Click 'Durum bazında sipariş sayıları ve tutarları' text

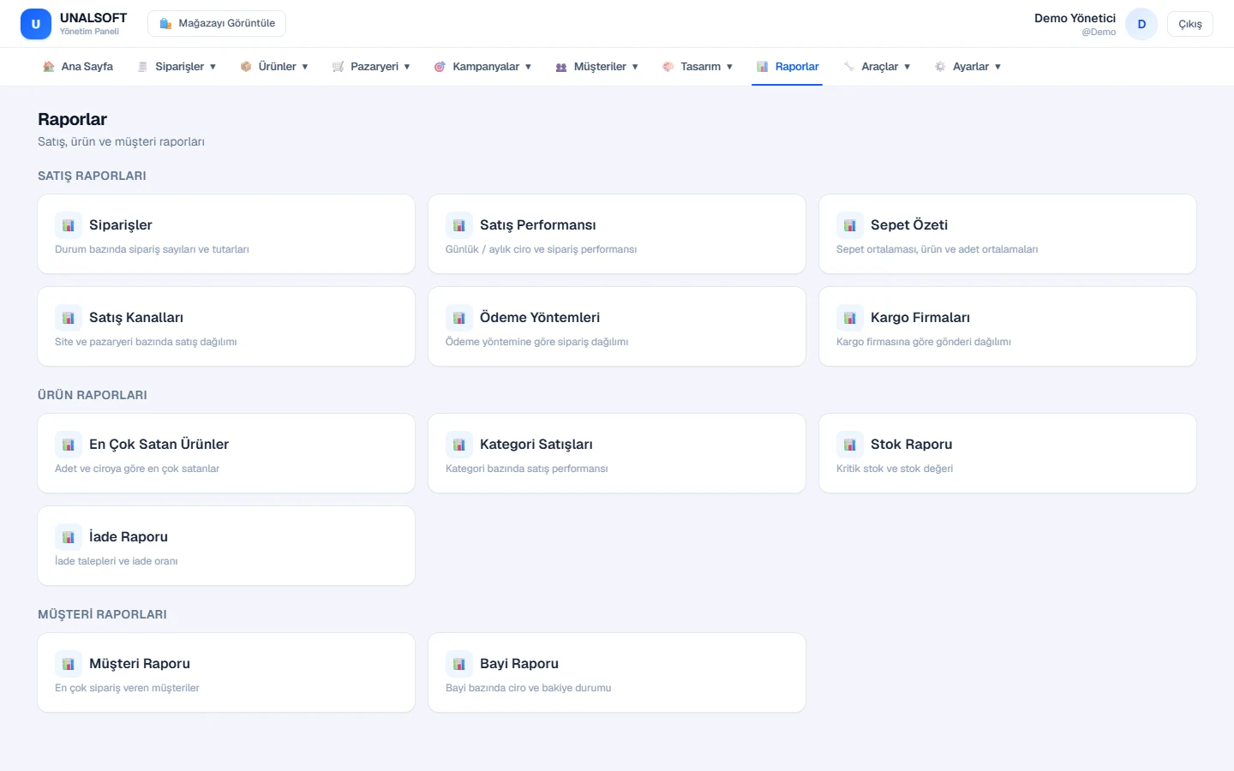pos(152,249)
